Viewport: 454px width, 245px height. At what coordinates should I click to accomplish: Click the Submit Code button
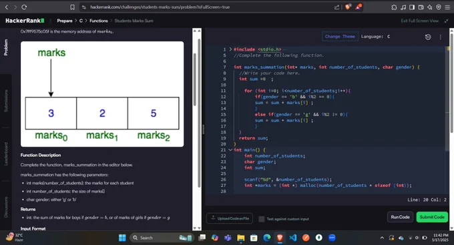pos(432,217)
